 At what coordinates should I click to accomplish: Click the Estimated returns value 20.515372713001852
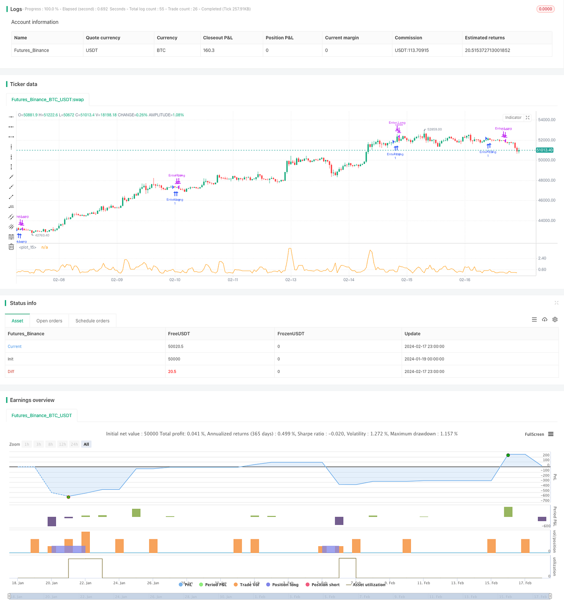pyautogui.click(x=487, y=50)
